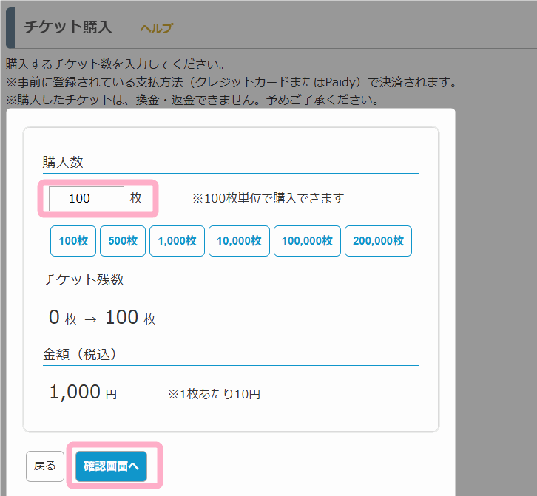Pick the 100,000枚 preset button
The height and width of the screenshot is (496, 537).
click(x=307, y=241)
